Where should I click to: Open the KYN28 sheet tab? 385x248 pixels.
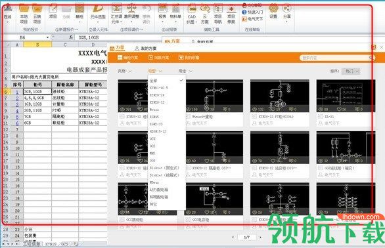click(51, 244)
